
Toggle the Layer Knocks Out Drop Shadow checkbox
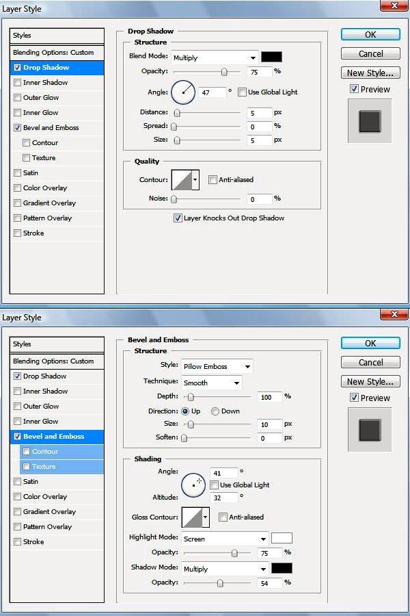point(178,218)
